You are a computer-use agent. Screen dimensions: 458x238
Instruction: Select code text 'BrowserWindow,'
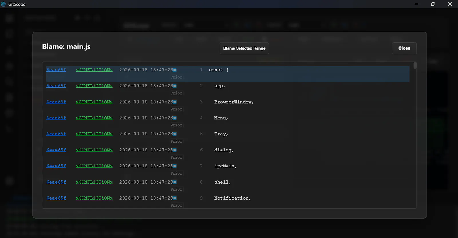234,102
